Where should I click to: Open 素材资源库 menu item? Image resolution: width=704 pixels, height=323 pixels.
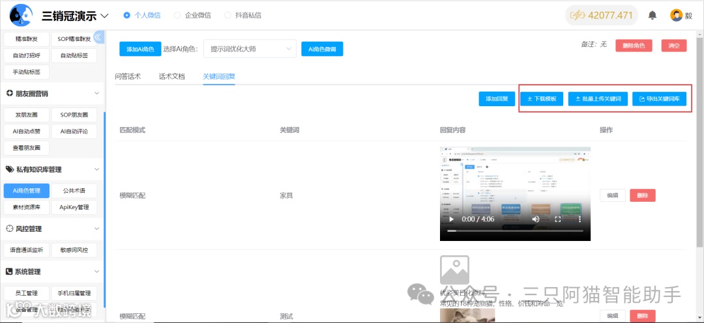(x=26, y=207)
